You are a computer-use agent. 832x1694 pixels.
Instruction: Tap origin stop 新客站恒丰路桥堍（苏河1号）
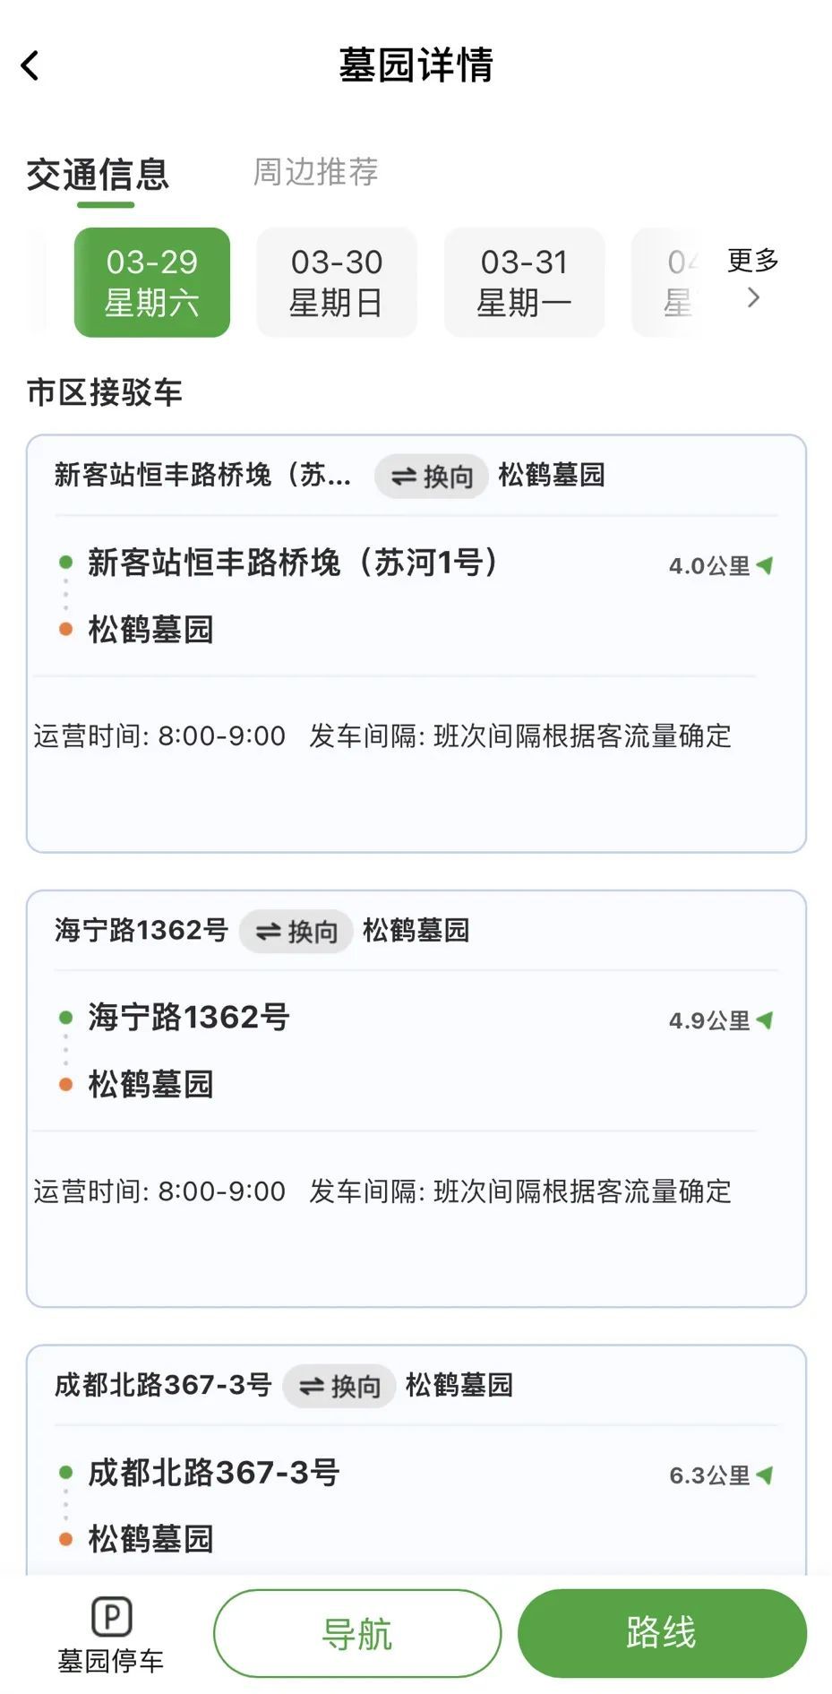click(x=292, y=563)
